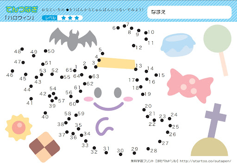Click the てんつなぎ title text

tap(22, 10)
